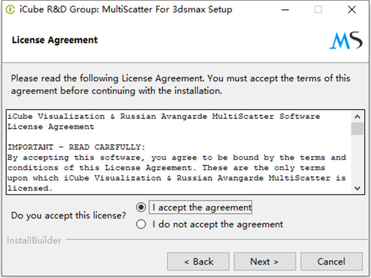Image resolution: width=371 pixels, height=278 pixels.
Task: Click the Next button
Action: coord(265,261)
